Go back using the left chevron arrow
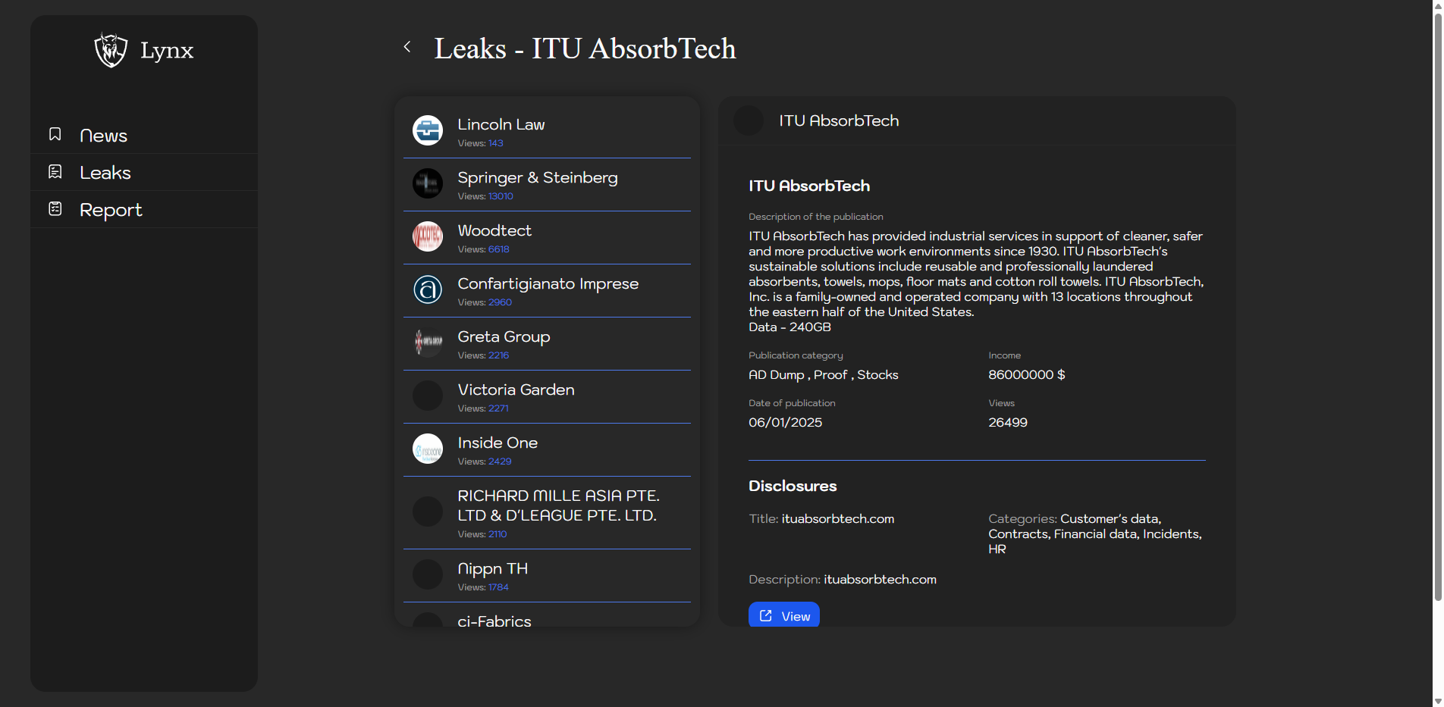This screenshot has width=1444, height=707. (407, 47)
